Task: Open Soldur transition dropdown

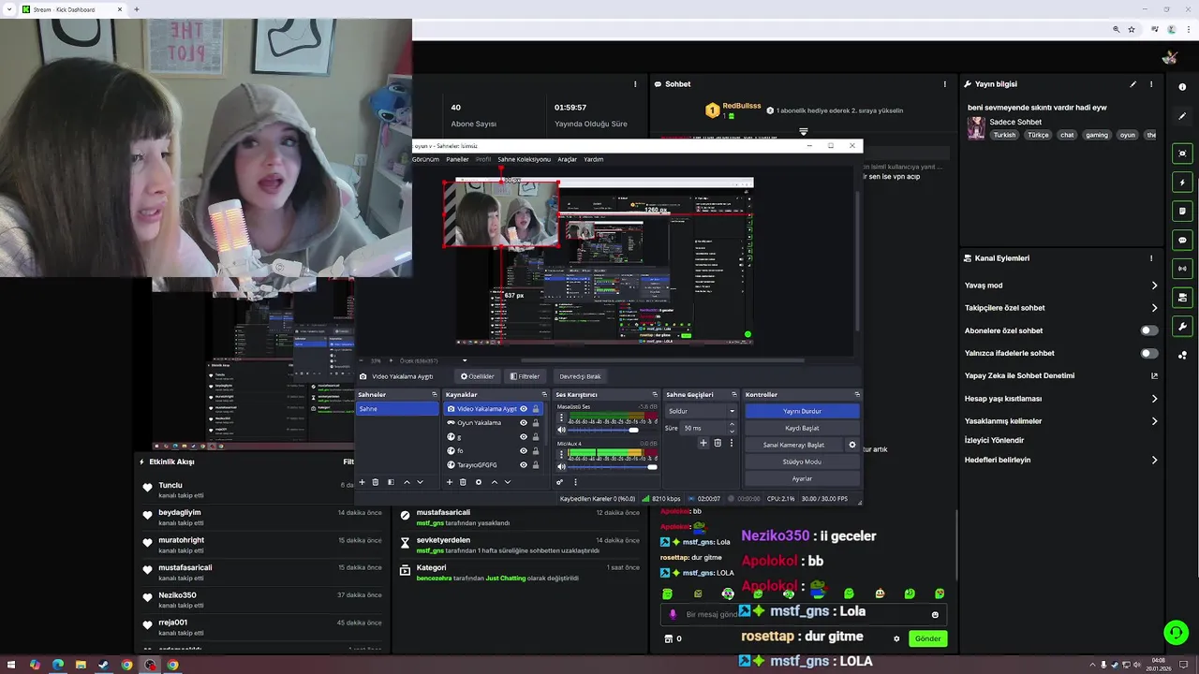Action: point(702,411)
